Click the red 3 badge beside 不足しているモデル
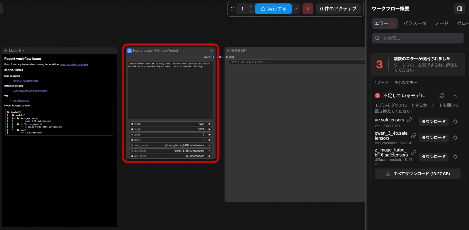Image resolution: width=469 pixels, height=230 pixels. point(378,95)
